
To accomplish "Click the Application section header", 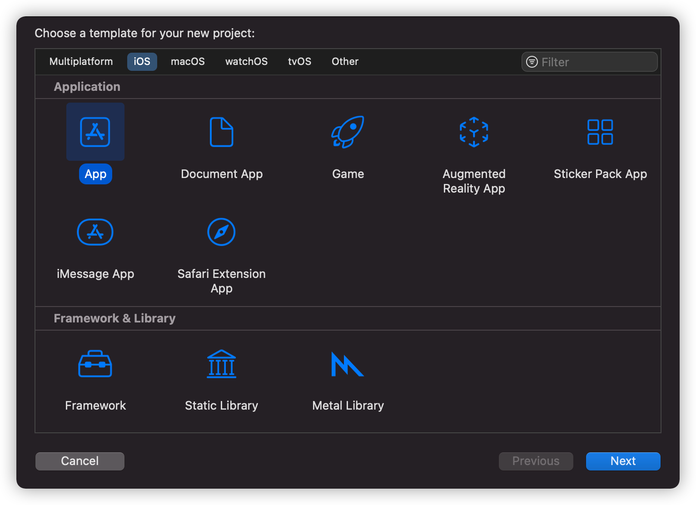I will click(x=87, y=87).
